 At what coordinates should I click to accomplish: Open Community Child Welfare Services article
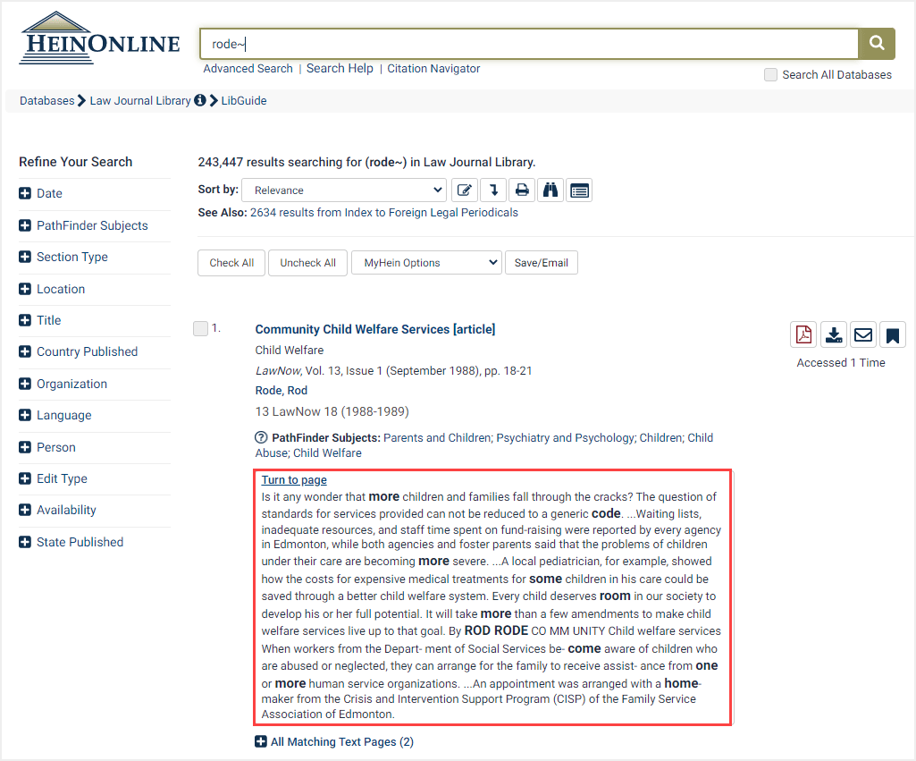375,329
